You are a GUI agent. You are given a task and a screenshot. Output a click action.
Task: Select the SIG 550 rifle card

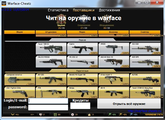click(x=145, y=48)
